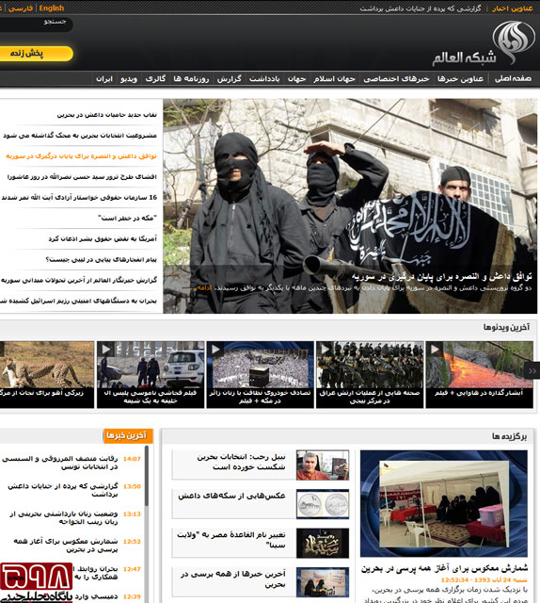540x603 pixels.
Task: Select the آخرین خبرها tab
Action: [128, 435]
